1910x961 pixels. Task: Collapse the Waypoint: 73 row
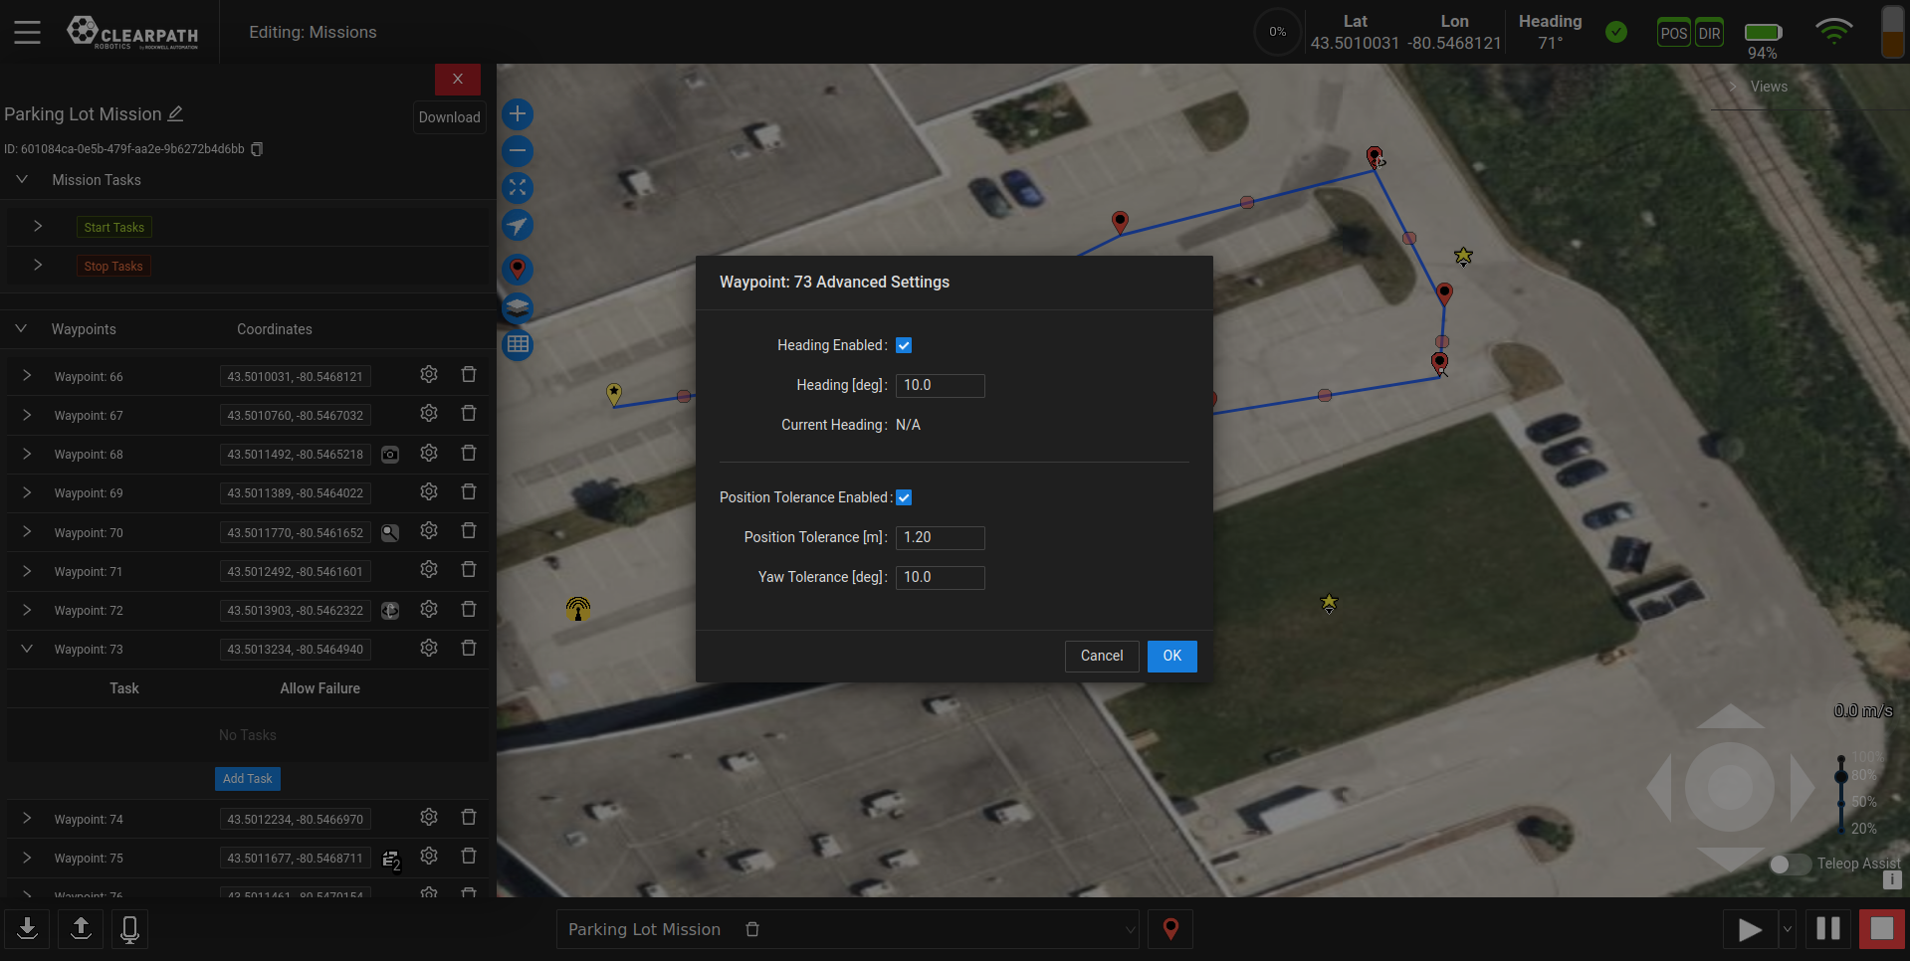(27, 649)
